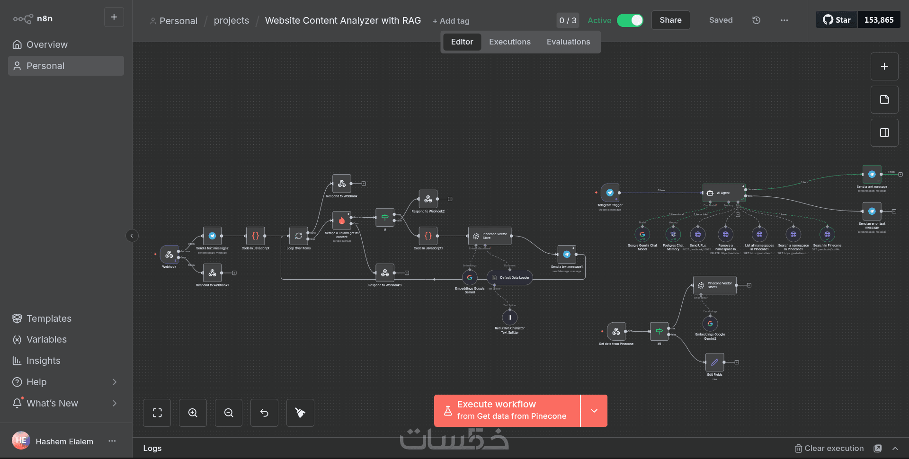
Task: Select the Recursive Character Text Splitter node
Action: click(x=510, y=318)
